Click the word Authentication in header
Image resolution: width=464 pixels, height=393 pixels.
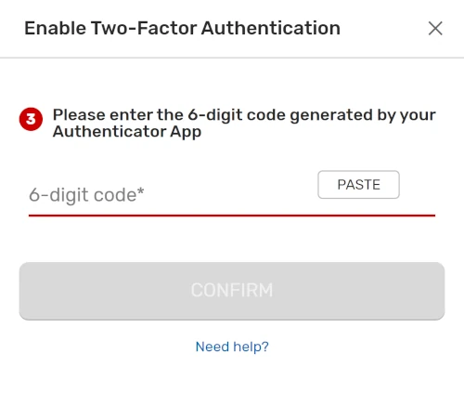(x=271, y=28)
